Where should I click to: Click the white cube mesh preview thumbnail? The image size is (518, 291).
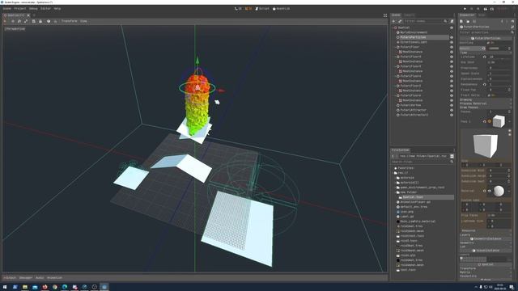pyautogui.click(x=486, y=145)
